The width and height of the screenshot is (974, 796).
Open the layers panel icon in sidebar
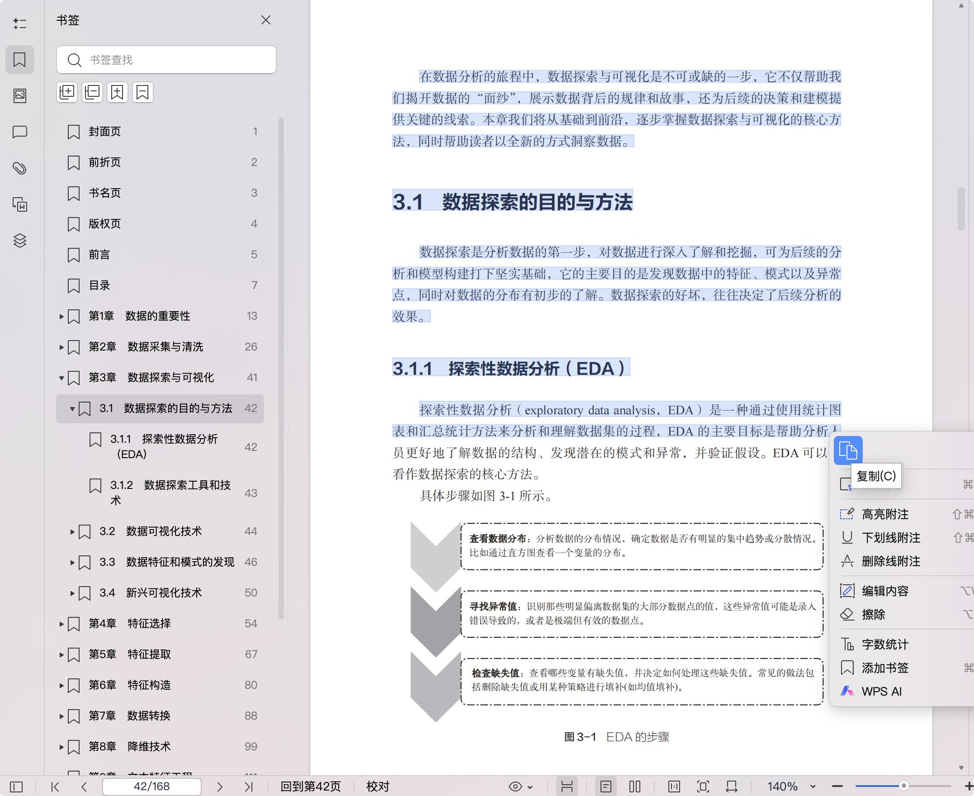20,241
